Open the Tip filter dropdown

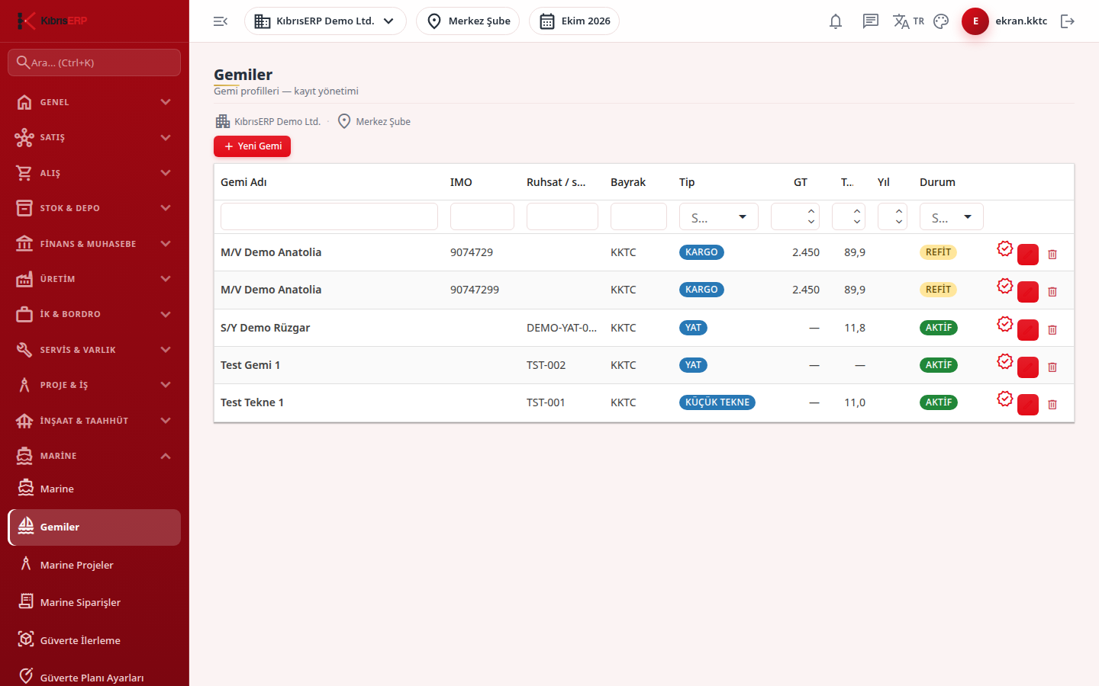pyautogui.click(x=719, y=217)
